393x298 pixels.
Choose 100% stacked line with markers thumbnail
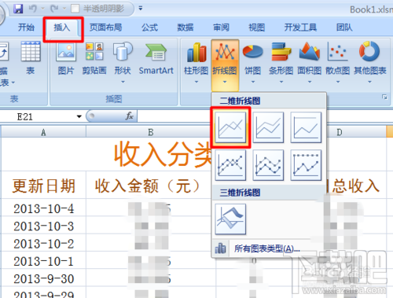[x=306, y=165]
